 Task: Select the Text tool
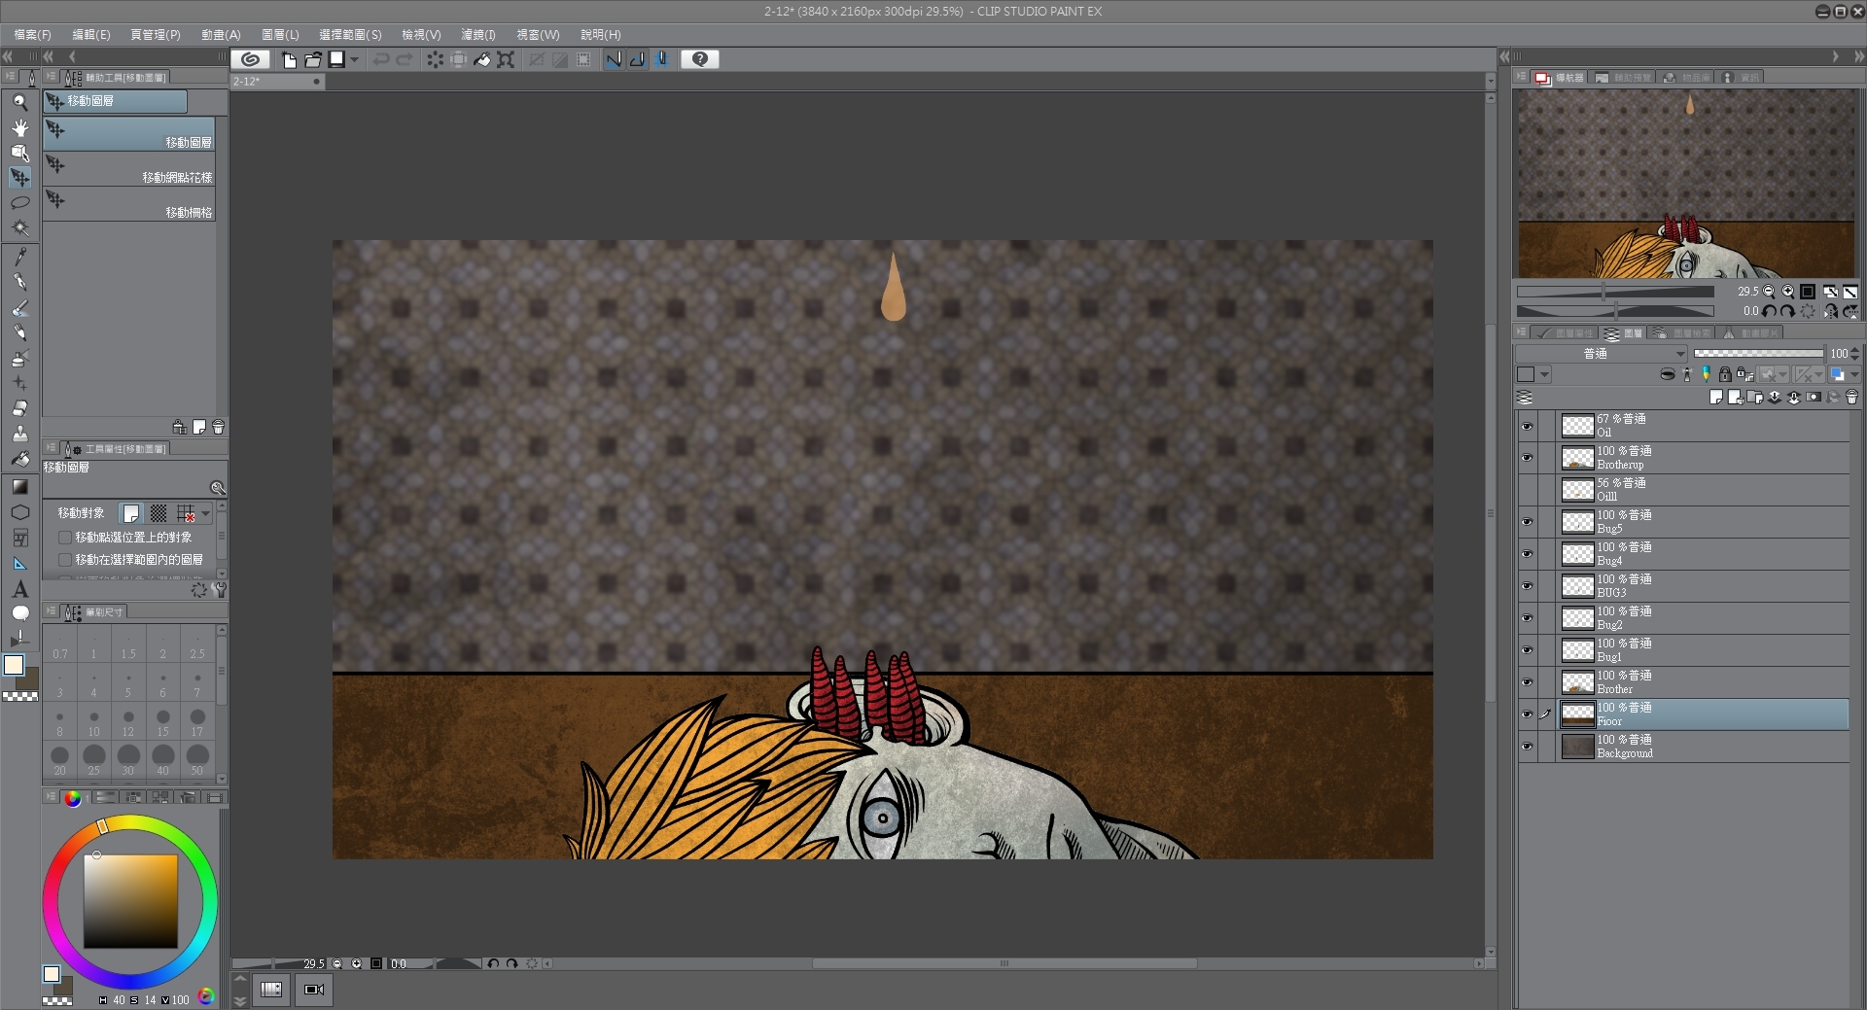19,589
